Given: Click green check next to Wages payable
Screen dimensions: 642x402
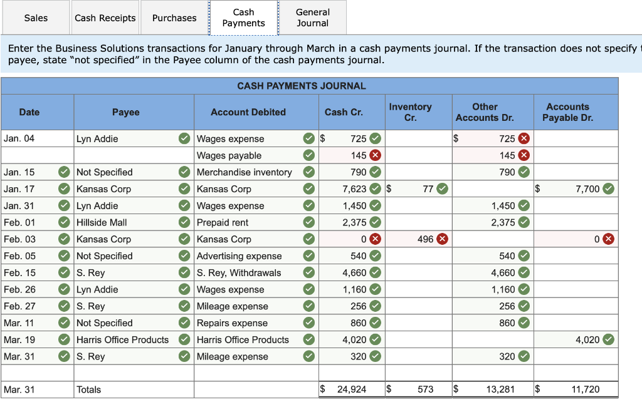Looking at the screenshot, I should click(308, 155).
